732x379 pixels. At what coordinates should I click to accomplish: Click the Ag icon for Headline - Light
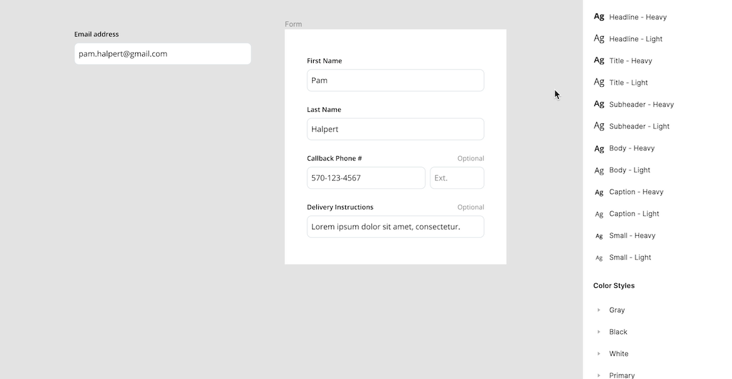599,39
